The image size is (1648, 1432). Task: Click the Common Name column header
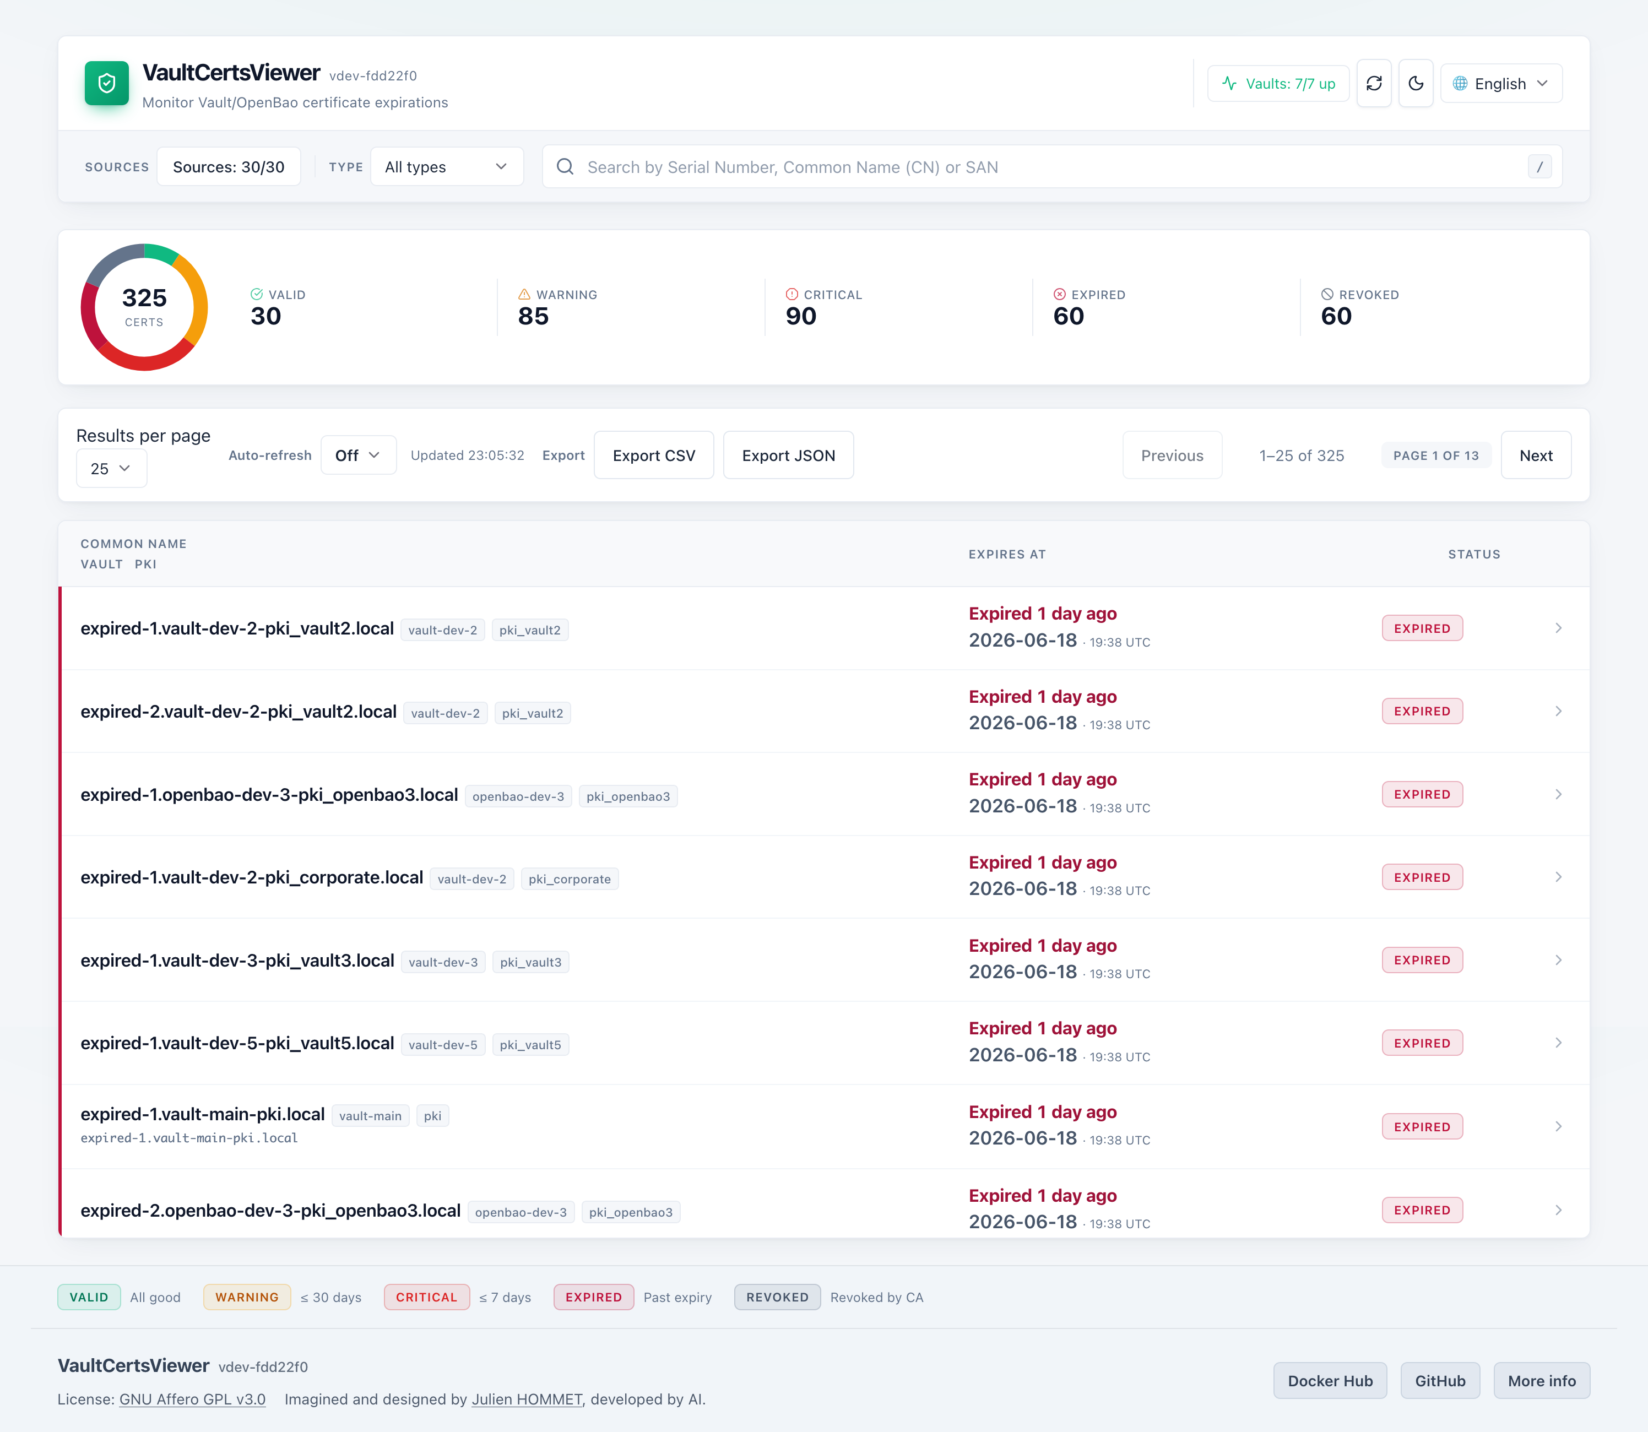tap(133, 544)
